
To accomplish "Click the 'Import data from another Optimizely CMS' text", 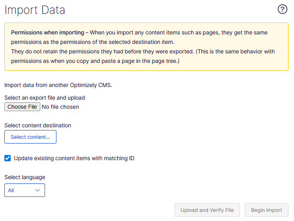I will tap(58, 85).
